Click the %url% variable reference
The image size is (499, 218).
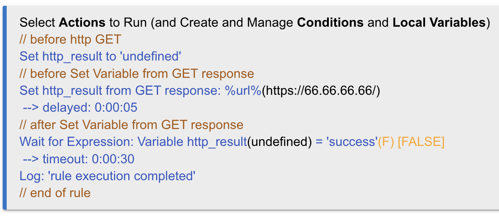click(x=243, y=91)
